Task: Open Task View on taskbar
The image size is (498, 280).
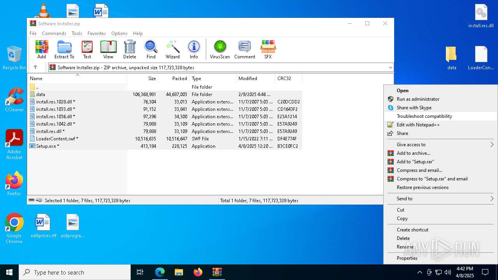Action: coord(140,272)
